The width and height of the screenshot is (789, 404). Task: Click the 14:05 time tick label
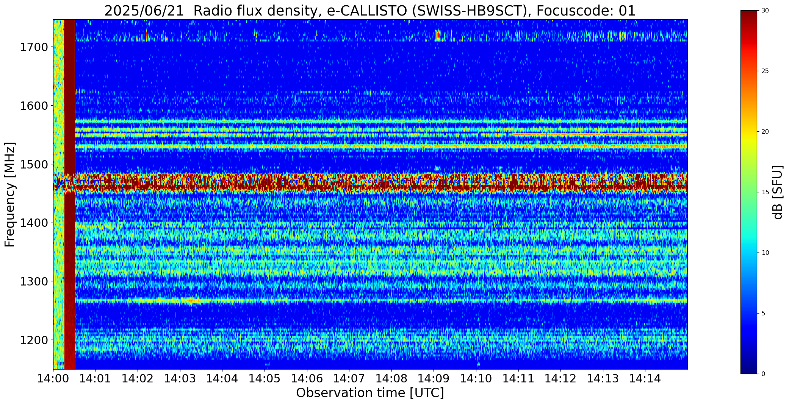tap(265, 378)
